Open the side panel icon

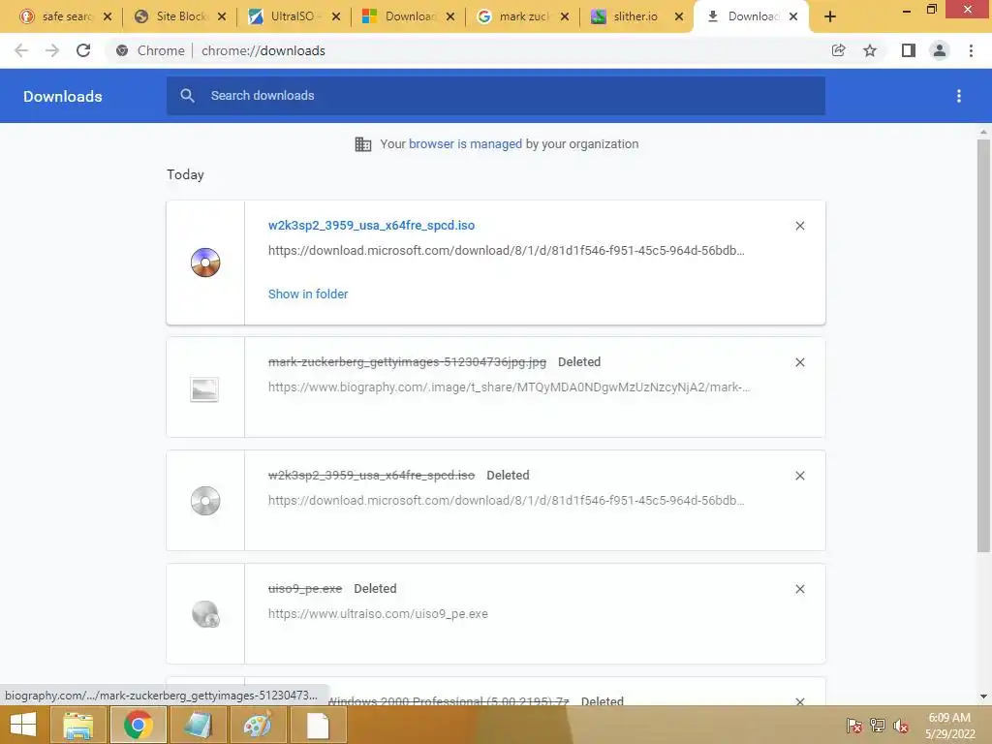(x=909, y=50)
